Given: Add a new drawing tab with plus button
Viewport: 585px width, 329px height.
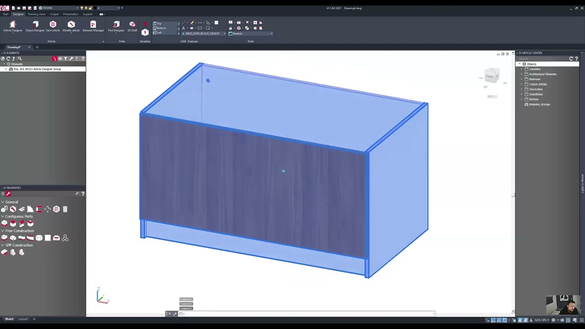Looking at the screenshot, I should [x=37, y=47].
